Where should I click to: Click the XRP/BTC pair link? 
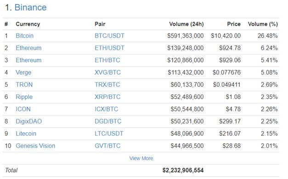(107, 97)
